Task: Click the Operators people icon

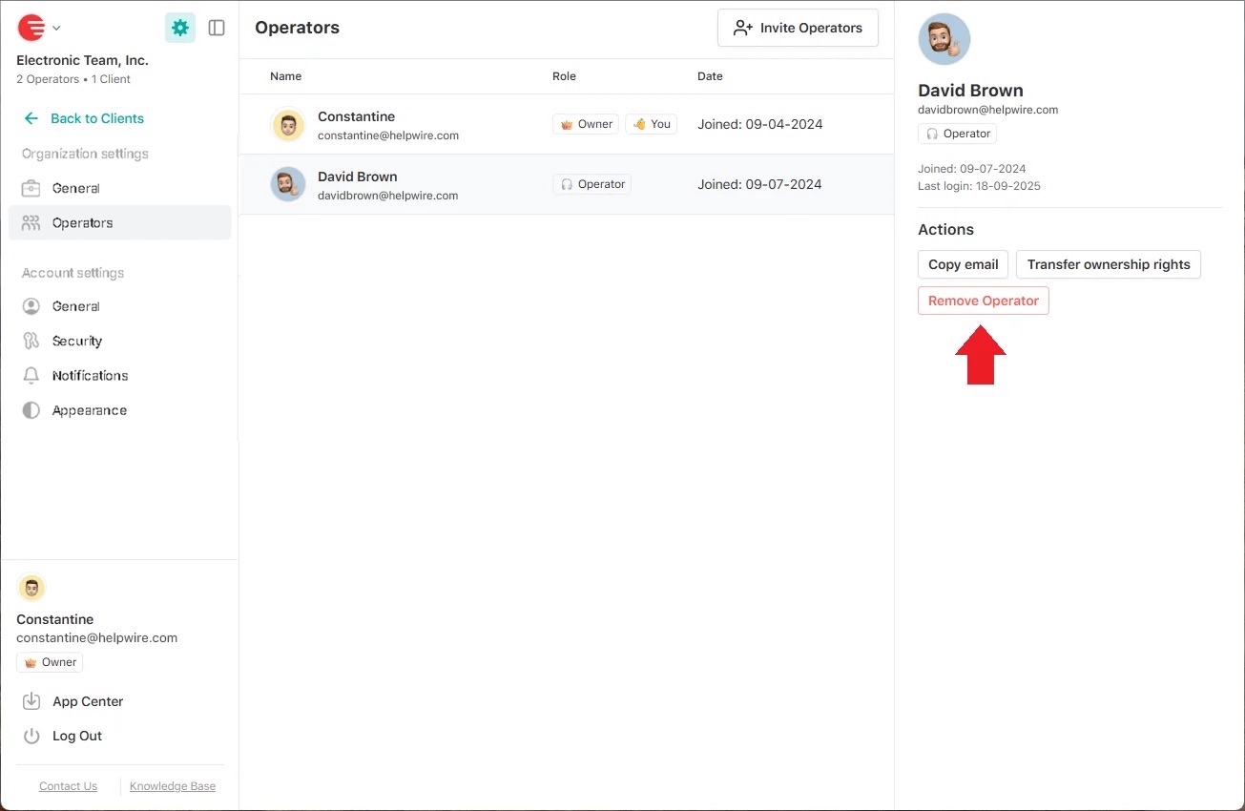Action: pyautogui.click(x=31, y=222)
